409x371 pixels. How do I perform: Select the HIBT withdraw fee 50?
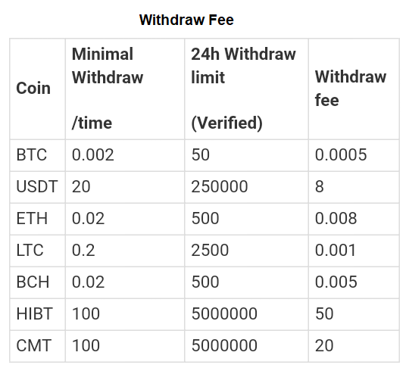tap(324, 313)
